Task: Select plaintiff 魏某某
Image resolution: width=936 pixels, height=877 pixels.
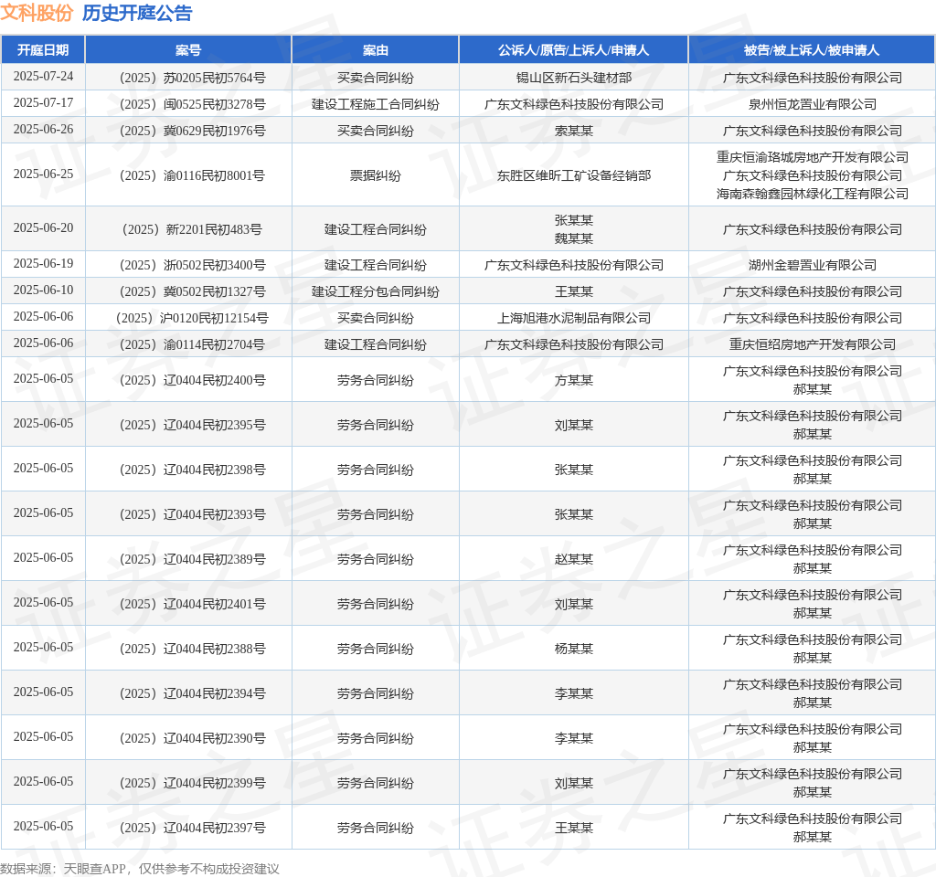Action: (x=574, y=238)
